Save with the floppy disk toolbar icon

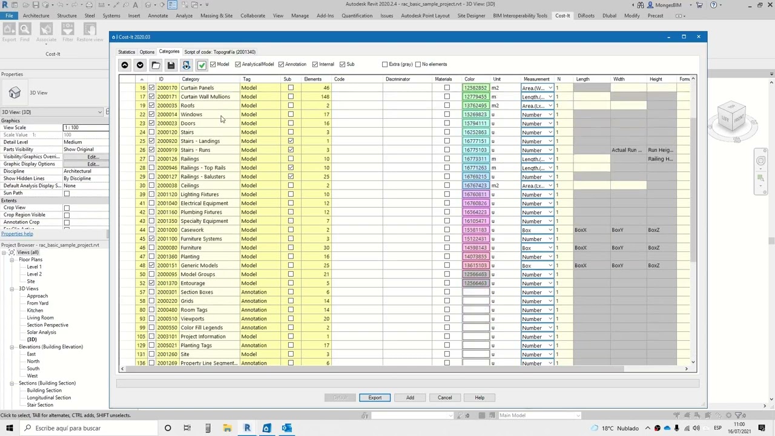tap(171, 65)
